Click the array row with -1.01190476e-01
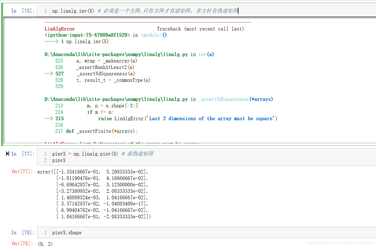Image resolution: width=376 pixels, height=248 pixels. point(102,178)
